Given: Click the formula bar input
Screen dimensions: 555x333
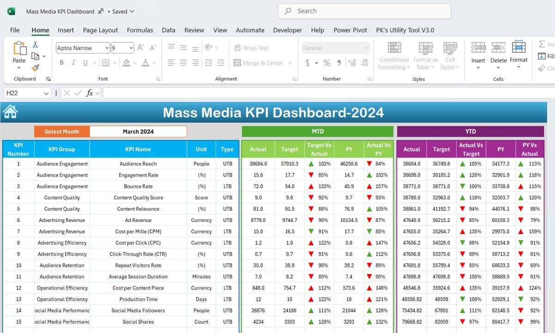Looking at the screenshot, I should (x=329, y=93).
